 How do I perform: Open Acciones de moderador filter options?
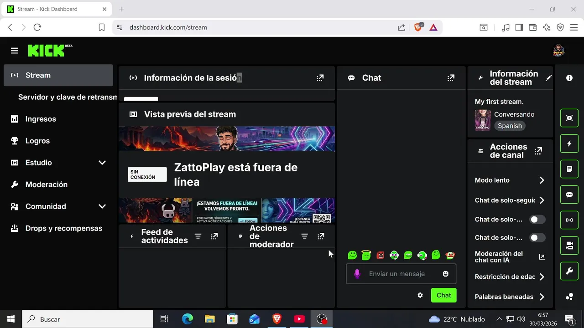click(305, 236)
